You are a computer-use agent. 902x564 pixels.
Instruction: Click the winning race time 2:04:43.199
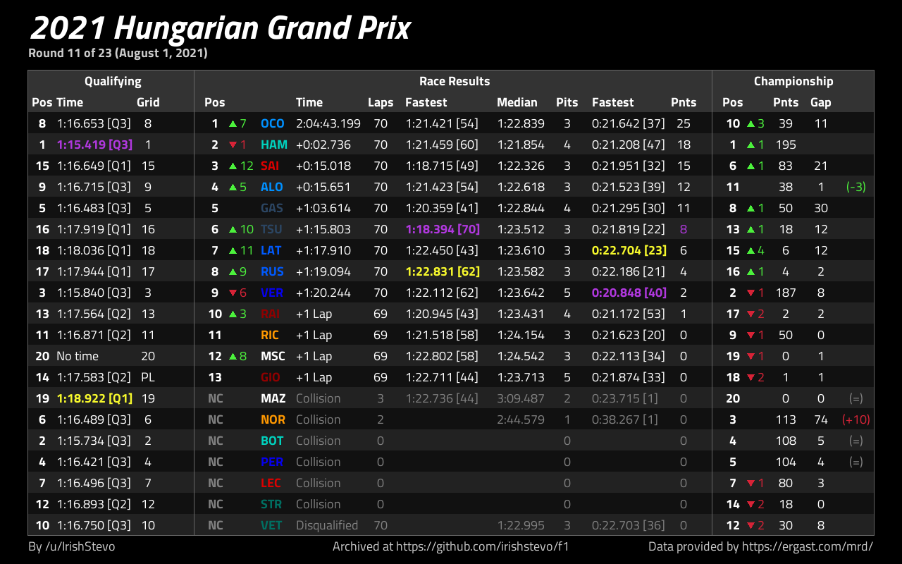point(328,124)
